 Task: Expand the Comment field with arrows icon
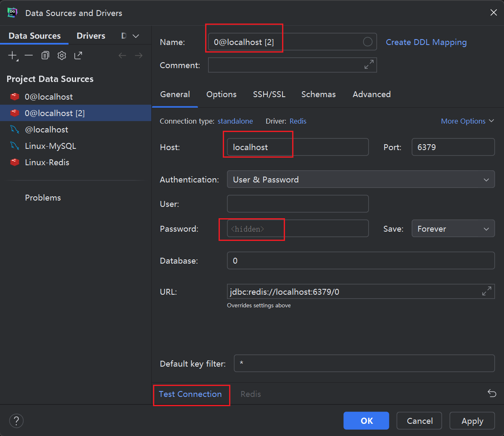pyautogui.click(x=369, y=65)
